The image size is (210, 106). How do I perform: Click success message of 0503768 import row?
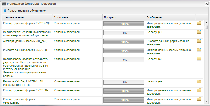(x=169, y=52)
